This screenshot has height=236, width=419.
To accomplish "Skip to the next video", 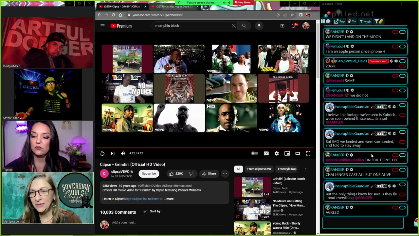I will tap(112, 153).
